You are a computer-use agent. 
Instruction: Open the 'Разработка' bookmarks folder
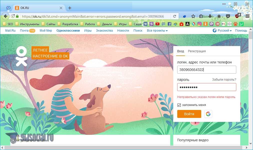pos(68,24)
